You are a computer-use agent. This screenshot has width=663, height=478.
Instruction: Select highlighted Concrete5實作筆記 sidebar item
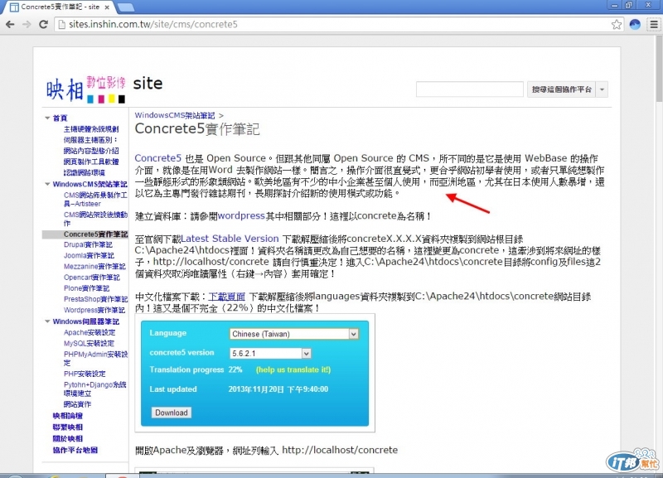(95, 234)
